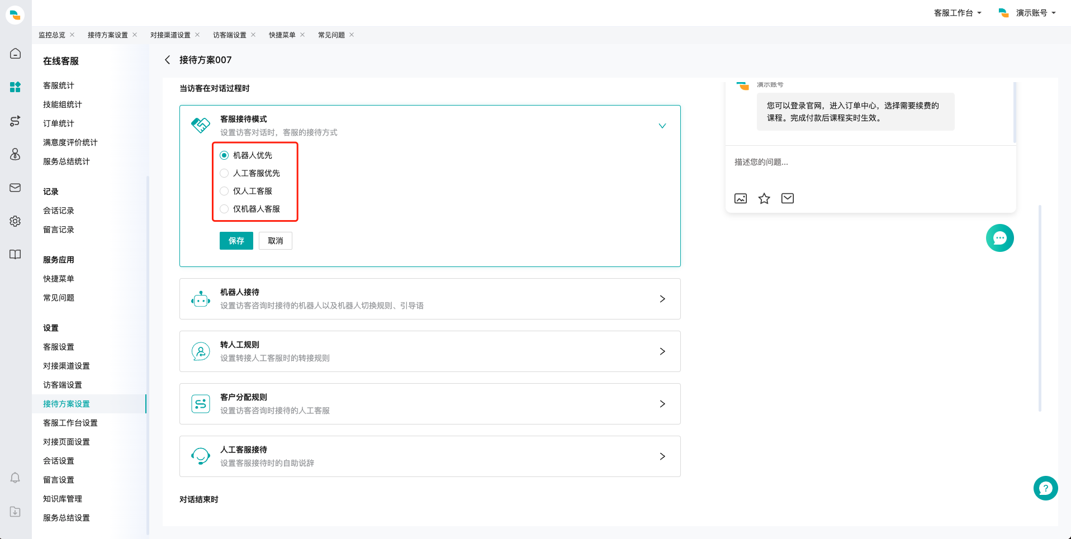1071x539 pixels.
Task: Switch to the 访客端设置 tab
Action: coord(230,35)
